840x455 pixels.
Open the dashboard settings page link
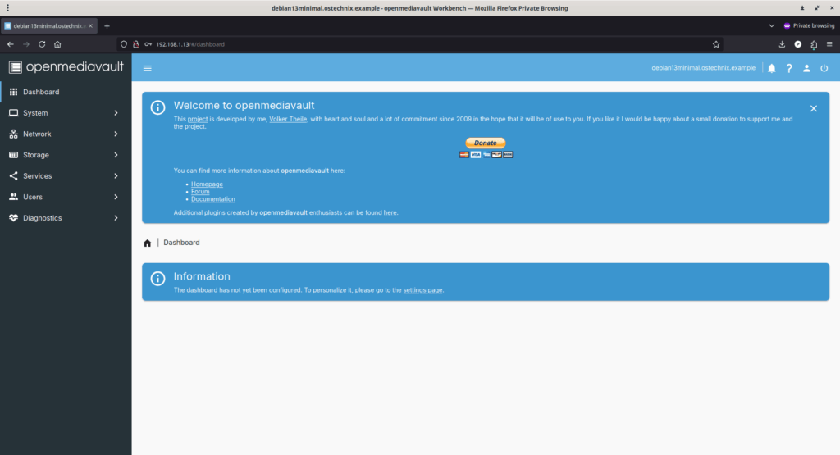422,290
